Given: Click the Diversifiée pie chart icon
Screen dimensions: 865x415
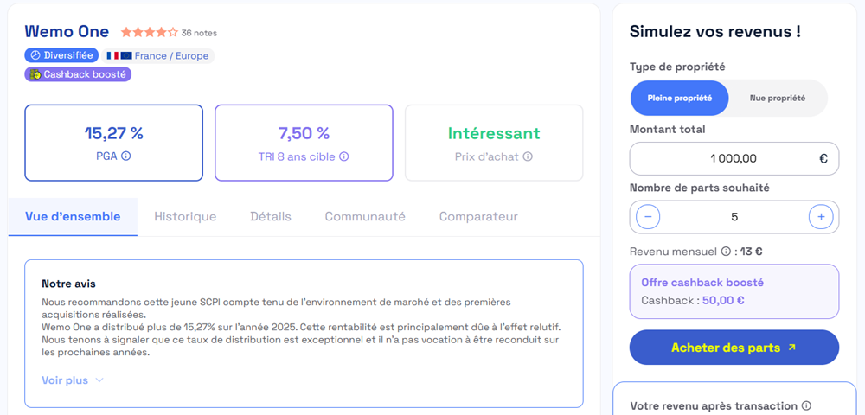Looking at the screenshot, I should pyautogui.click(x=35, y=55).
